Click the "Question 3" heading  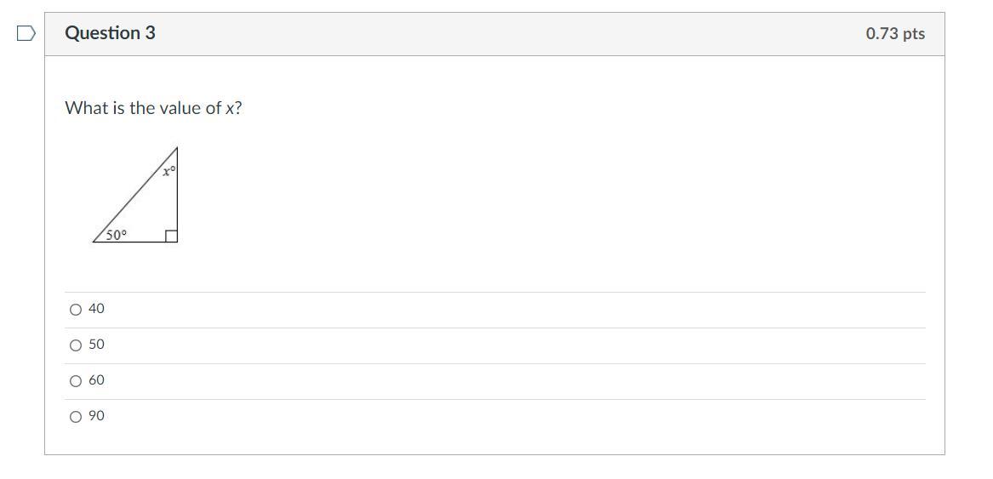(110, 33)
